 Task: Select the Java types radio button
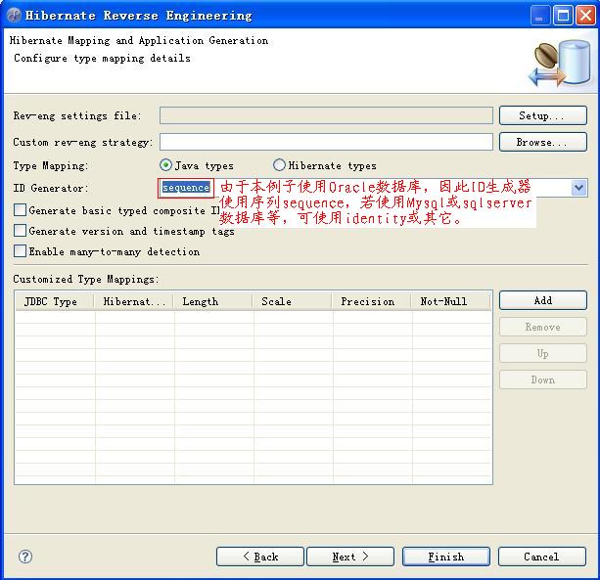(x=165, y=165)
